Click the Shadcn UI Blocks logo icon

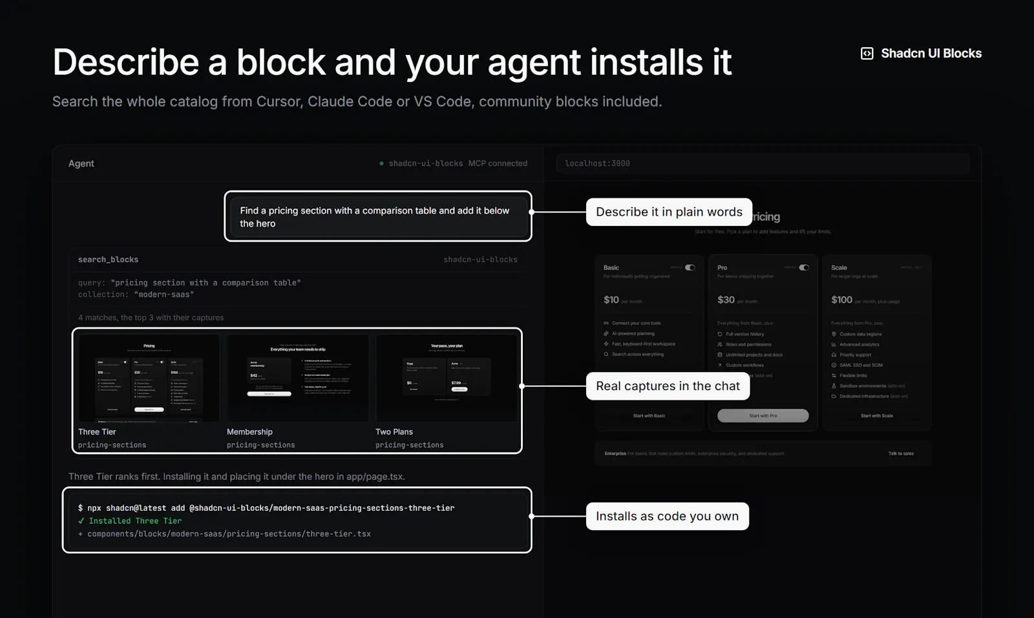867,54
